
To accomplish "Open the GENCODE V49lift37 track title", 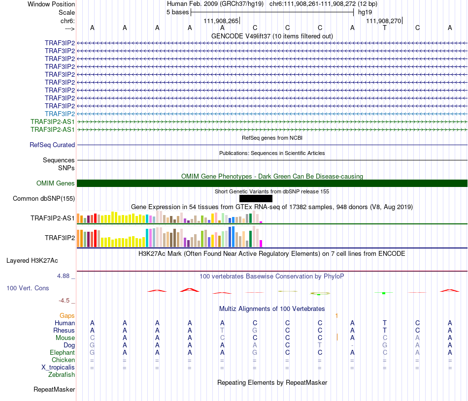I will [272, 36].
